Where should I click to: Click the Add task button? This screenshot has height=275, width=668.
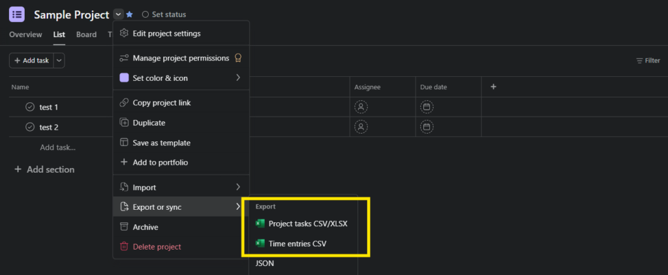tap(31, 61)
